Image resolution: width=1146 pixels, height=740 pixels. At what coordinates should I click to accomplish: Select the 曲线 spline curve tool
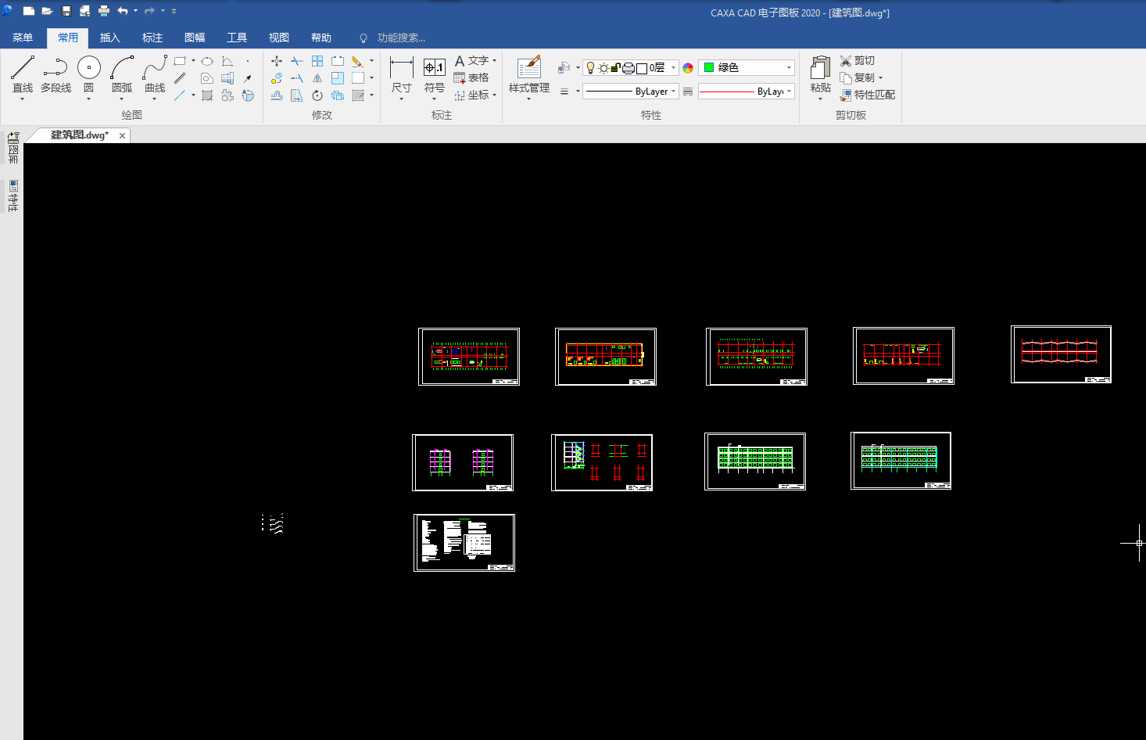pos(155,76)
